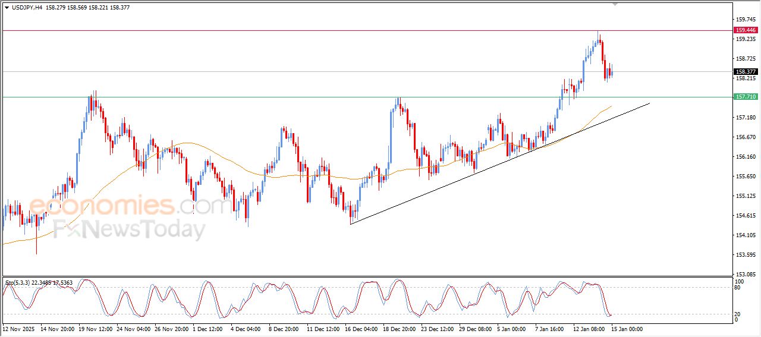761x337 pixels.
Task: Click the stochastic 80 level label
Action: (738, 288)
